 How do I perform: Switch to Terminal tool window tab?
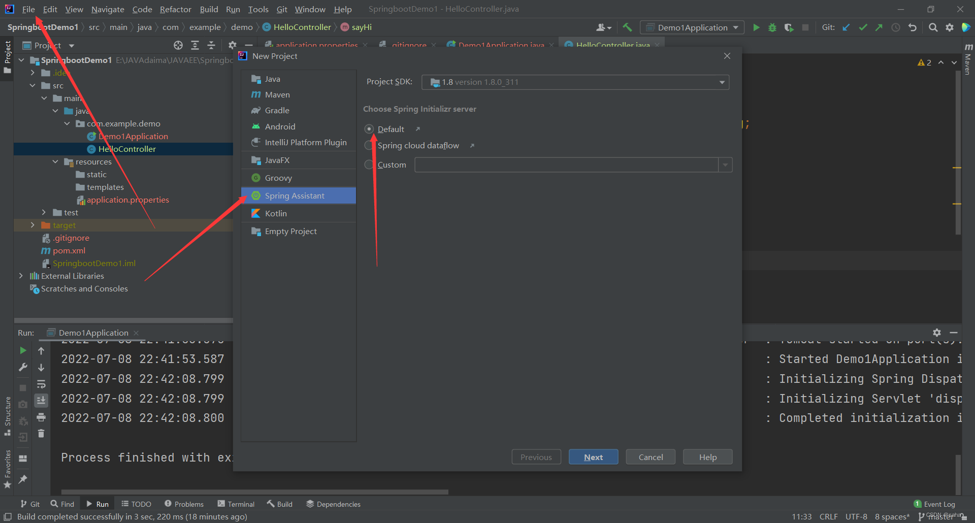click(x=236, y=504)
